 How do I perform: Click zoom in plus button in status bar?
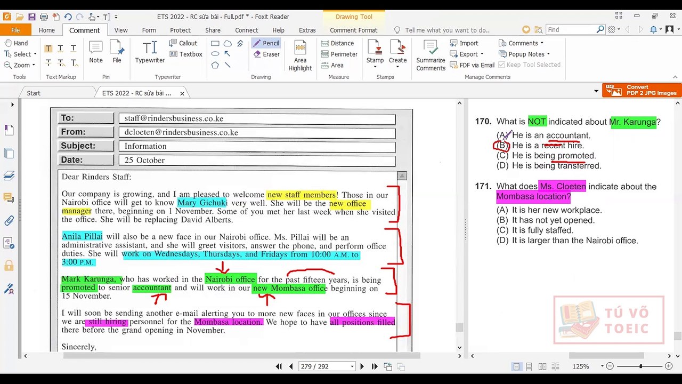(669, 366)
